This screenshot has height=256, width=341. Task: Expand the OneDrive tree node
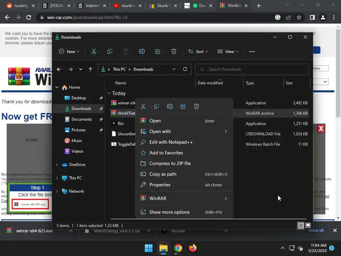(x=57, y=165)
